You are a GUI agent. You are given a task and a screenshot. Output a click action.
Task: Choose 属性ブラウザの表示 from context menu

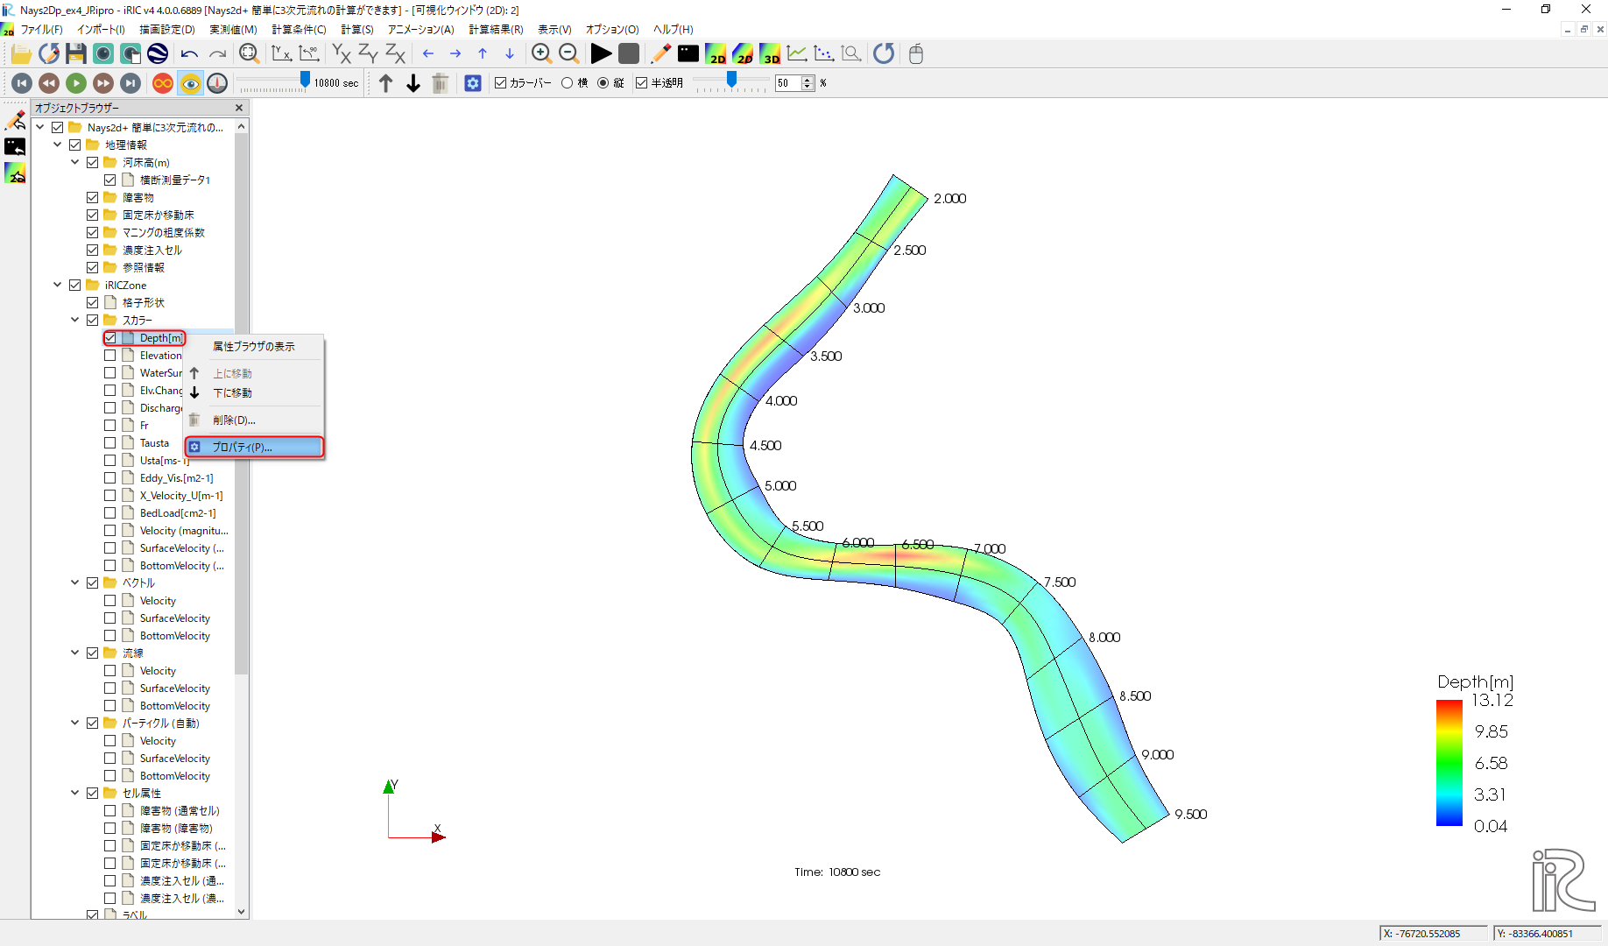(254, 347)
